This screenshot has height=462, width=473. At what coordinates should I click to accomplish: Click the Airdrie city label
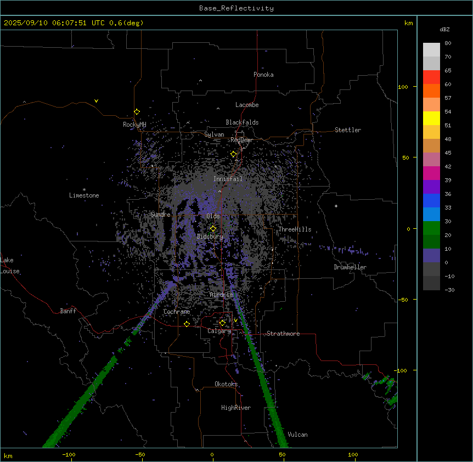click(x=222, y=295)
